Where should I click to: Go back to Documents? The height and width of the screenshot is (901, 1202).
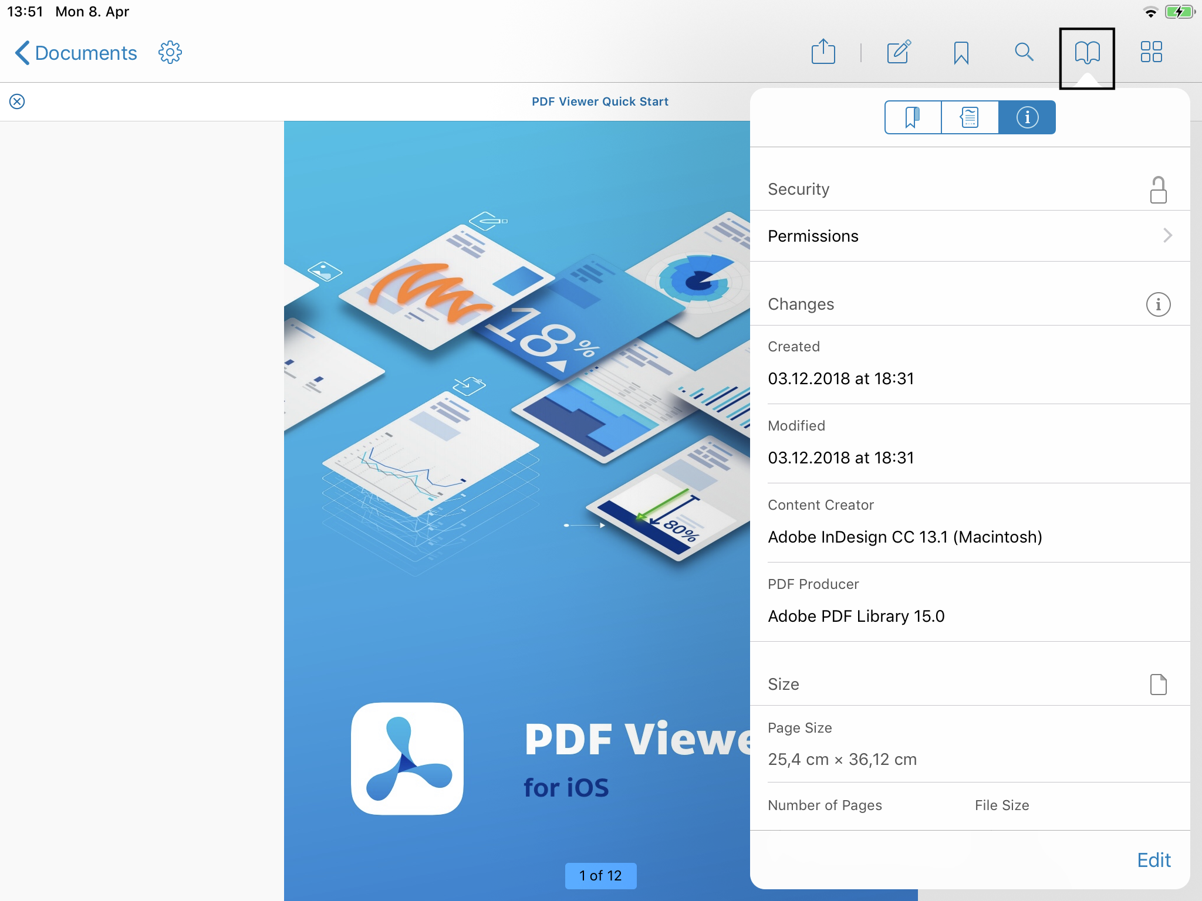click(76, 53)
